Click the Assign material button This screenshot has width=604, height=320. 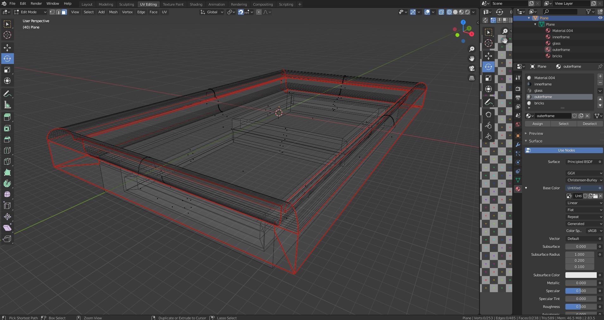(x=538, y=124)
